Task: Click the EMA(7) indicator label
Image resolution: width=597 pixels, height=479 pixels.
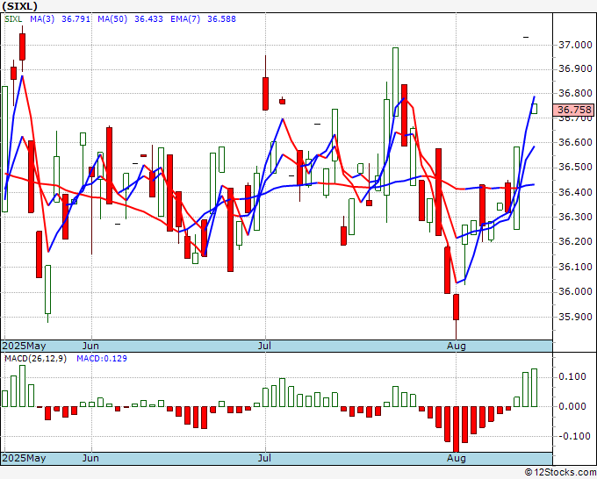Action: (185, 19)
